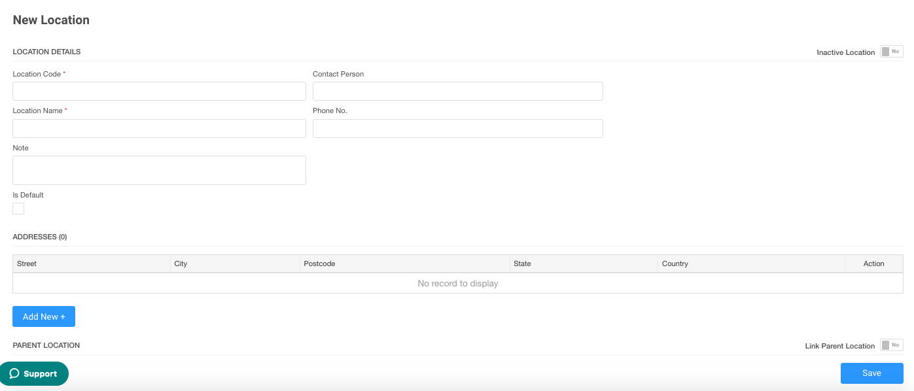Click the PARENT LOCATION section heading

click(x=46, y=345)
